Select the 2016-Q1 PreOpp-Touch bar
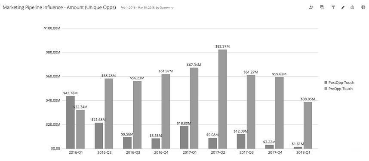 pyautogui.click(x=80, y=129)
